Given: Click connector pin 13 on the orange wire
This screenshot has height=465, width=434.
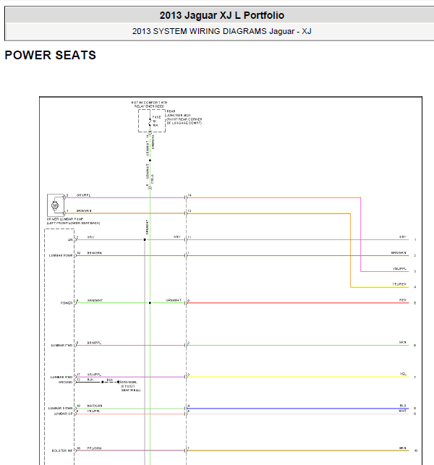Looking at the screenshot, I should tap(190, 211).
